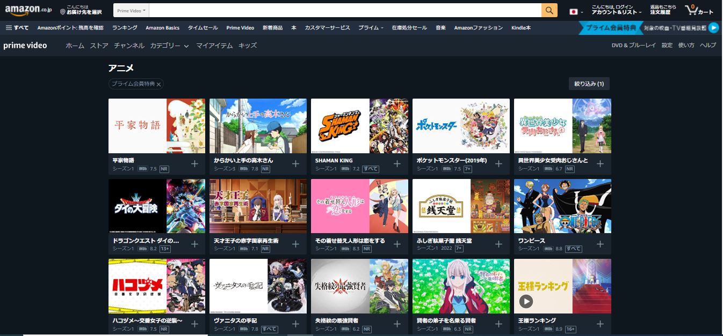Add ヴァニタスの手記 to watchlist plus icon
The image size is (723, 336).
click(x=295, y=324)
